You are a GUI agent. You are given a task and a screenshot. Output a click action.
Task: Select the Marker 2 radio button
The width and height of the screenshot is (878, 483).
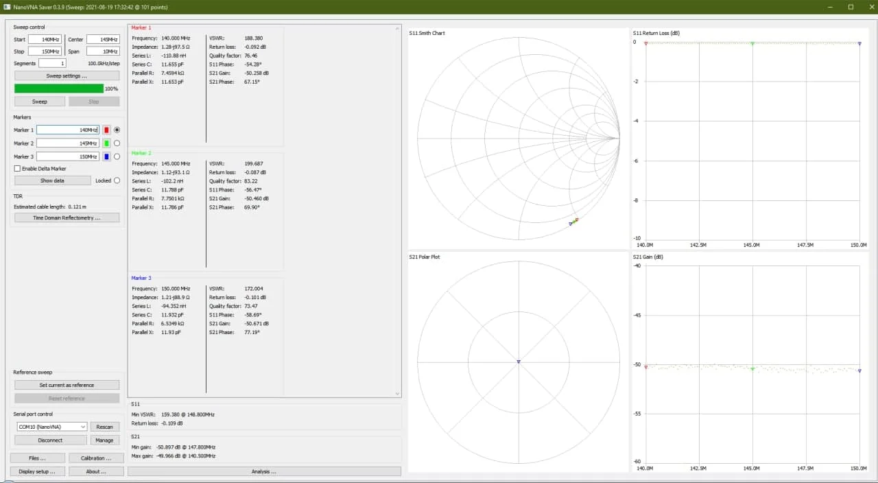[x=117, y=143]
